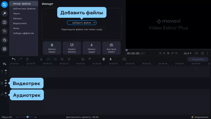Skip to the start of the preview
Image resolution: width=211 pixels, height=119 pixels.
click(160, 53)
